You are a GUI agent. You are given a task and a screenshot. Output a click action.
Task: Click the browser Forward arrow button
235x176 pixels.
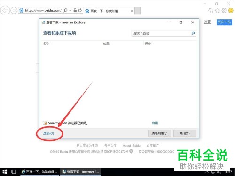coord(14,11)
